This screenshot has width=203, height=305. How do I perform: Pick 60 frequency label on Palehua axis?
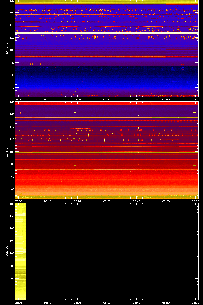click(x=12, y=279)
